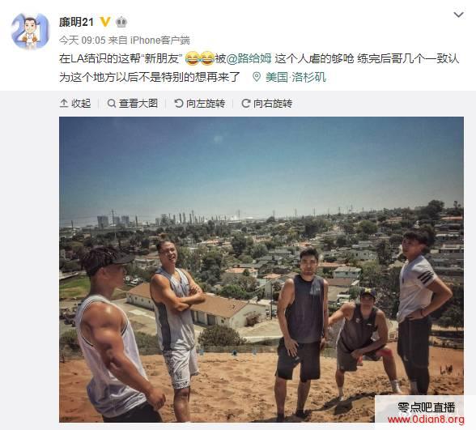Click the first laughing-tears emoji
The width and height of the screenshot is (476, 430).
192,59
